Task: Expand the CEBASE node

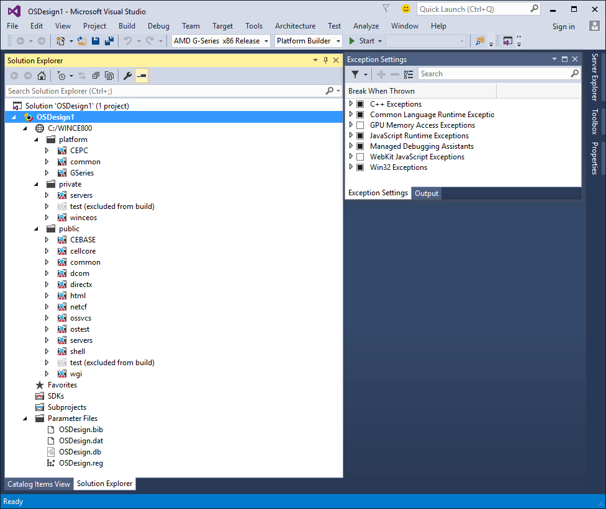Action: pyautogui.click(x=47, y=240)
